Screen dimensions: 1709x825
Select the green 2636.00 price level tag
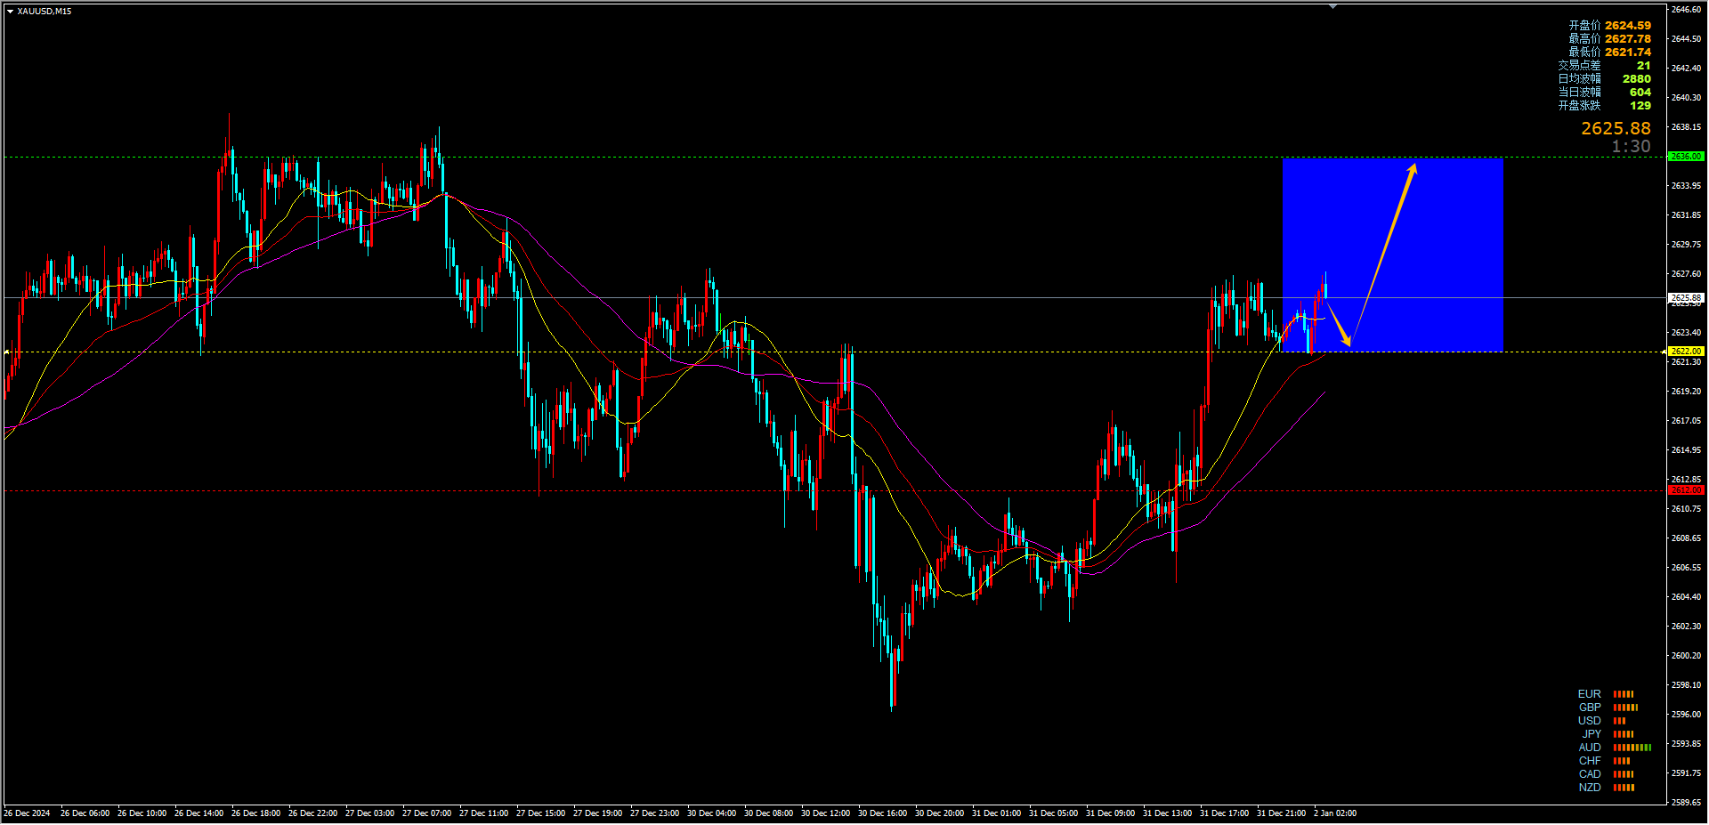(x=1686, y=157)
